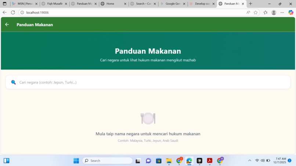296x166 pixels.
Task: Click the Microsoft Edge taskbar icon
Action: tap(189, 161)
